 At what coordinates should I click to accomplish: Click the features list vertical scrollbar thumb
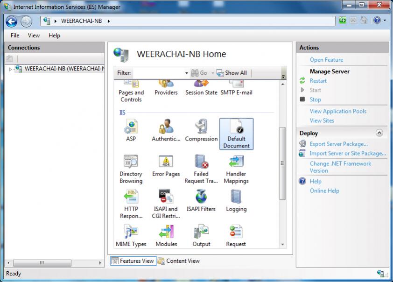click(282, 163)
